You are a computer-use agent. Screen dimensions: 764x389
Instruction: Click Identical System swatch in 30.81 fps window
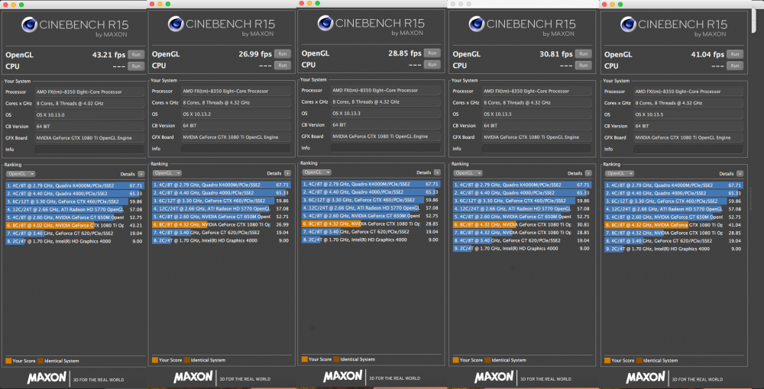(x=487, y=360)
